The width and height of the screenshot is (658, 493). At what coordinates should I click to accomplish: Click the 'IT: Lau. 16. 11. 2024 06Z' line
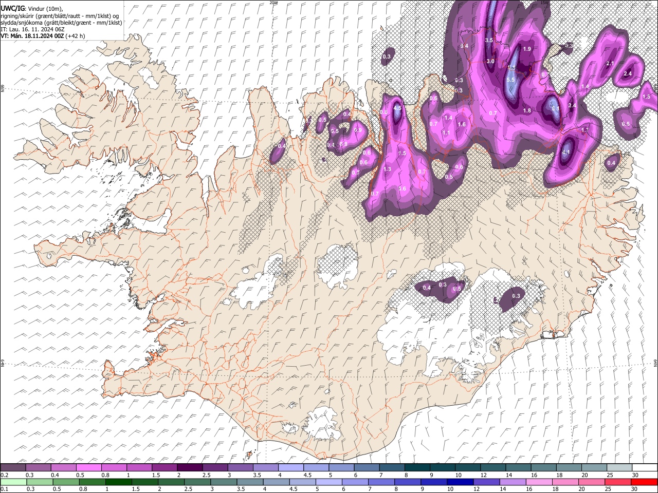point(32,29)
